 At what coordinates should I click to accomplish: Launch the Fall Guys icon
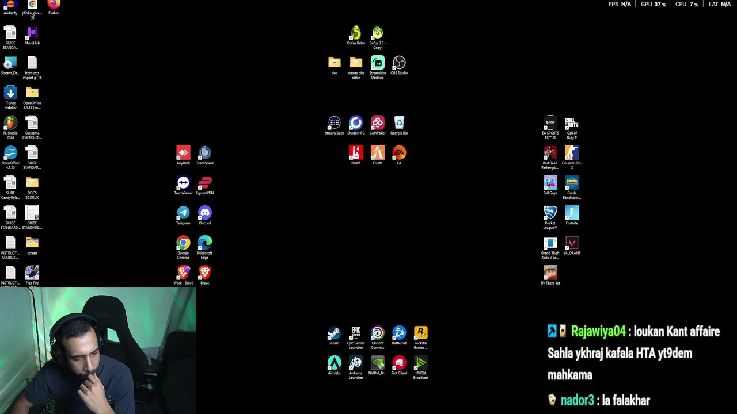[x=550, y=186]
